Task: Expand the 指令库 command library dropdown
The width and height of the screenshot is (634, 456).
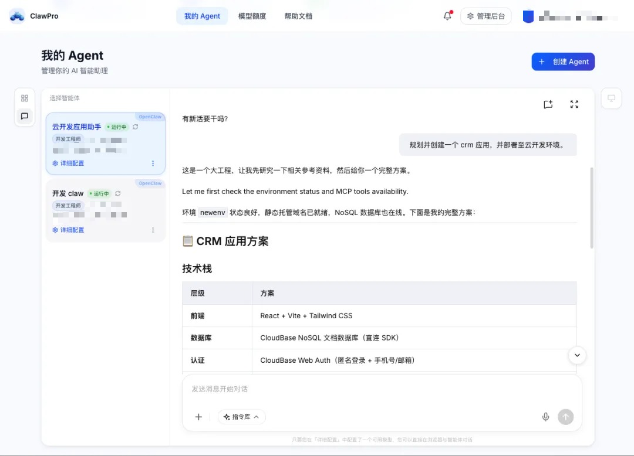Action: coord(241,417)
